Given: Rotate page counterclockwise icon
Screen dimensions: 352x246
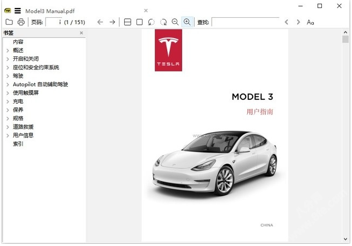Looking at the screenshot, I should [152, 22].
